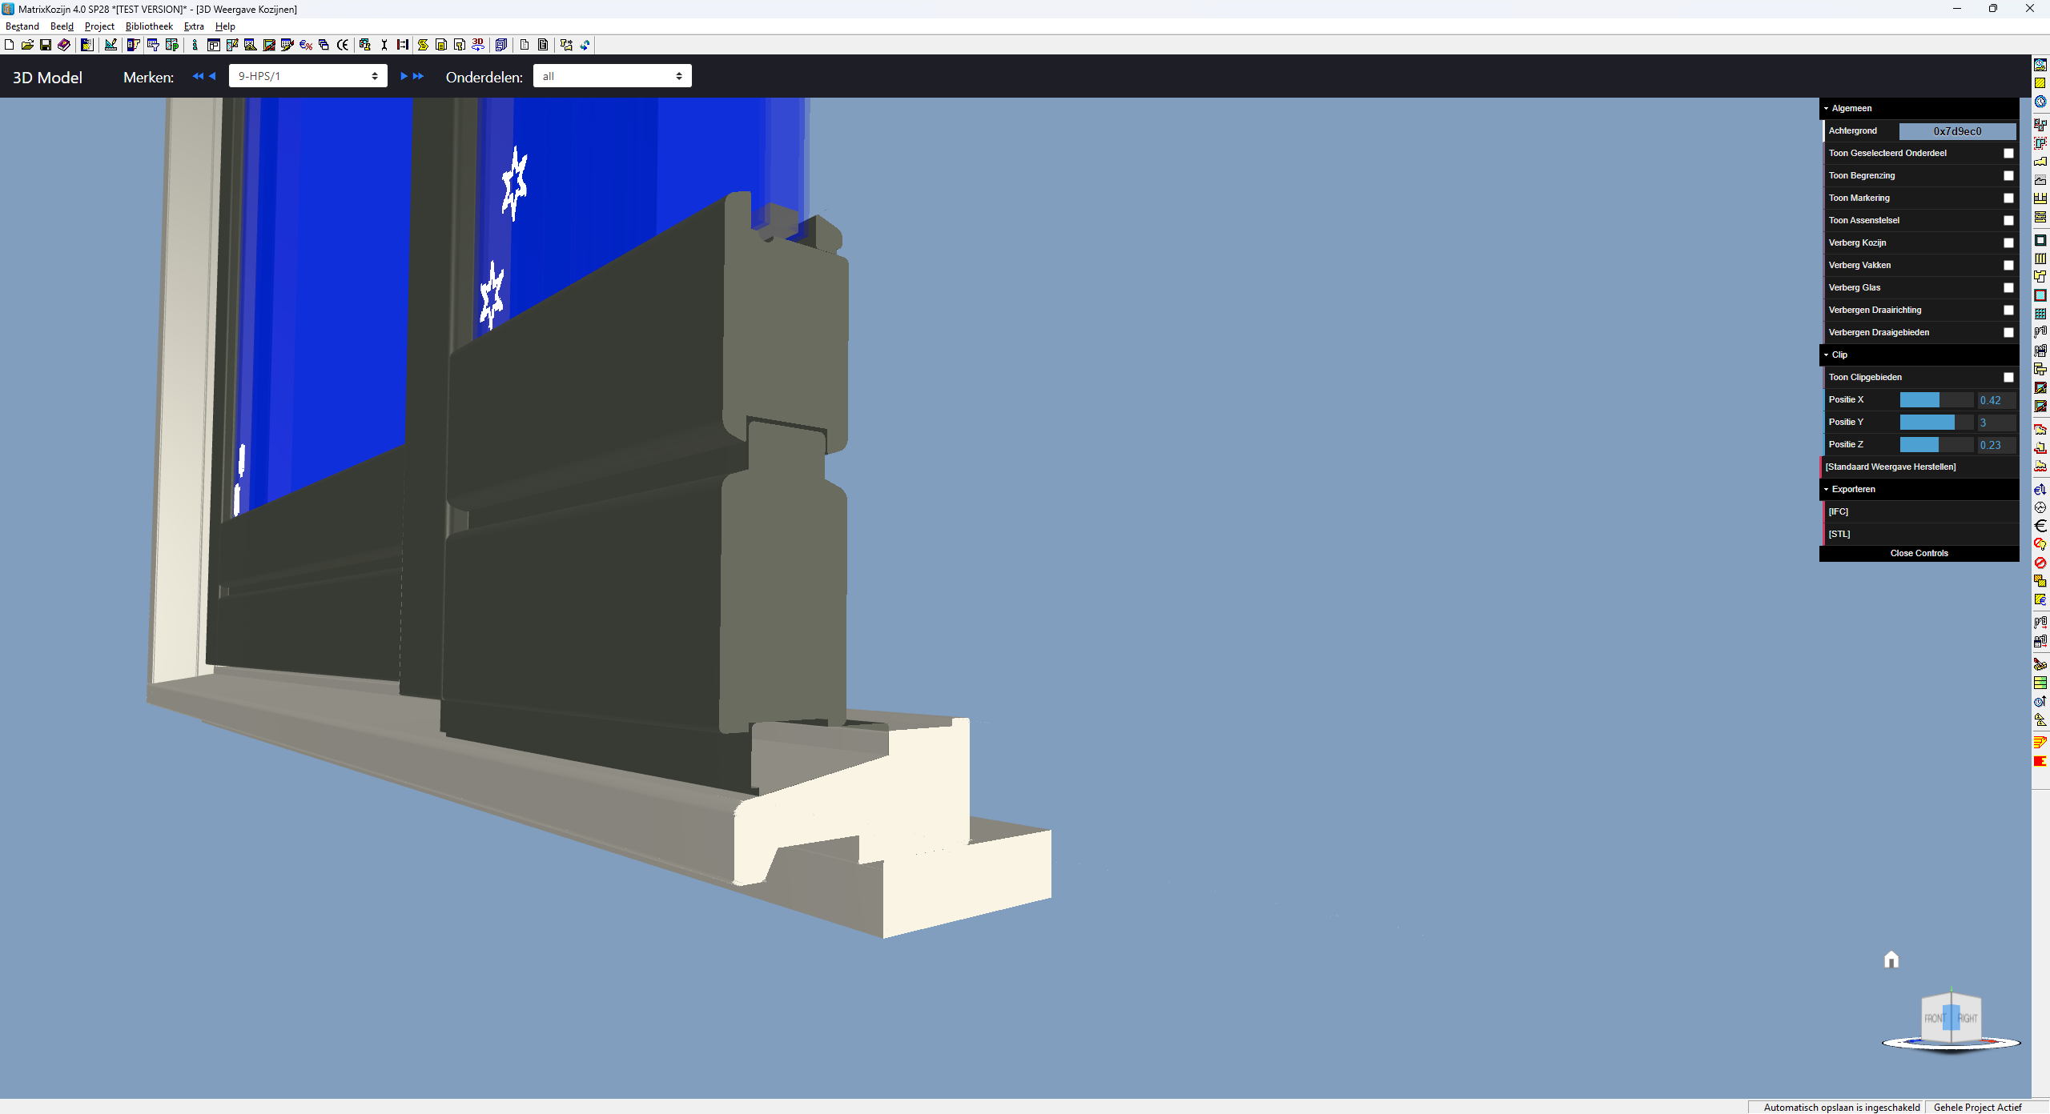The image size is (2050, 1114).
Task: Open the Bibliotheek menu
Action: click(149, 26)
